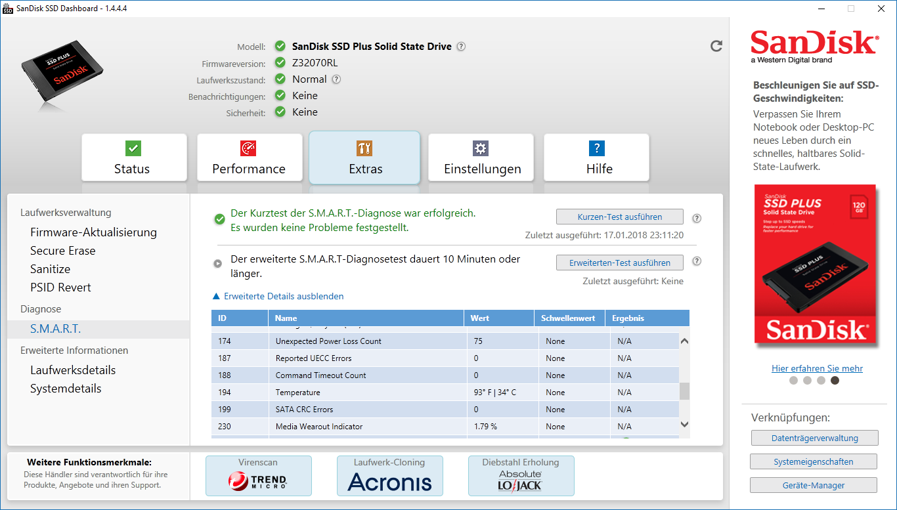Click Hier erfahren Sie mehr link

click(x=817, y=368)
